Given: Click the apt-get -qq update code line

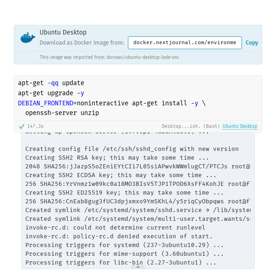Looking at the screenshot, I should (51, 83).
